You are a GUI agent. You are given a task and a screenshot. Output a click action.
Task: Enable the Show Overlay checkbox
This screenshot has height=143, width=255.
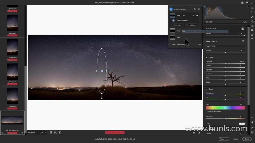170,44
